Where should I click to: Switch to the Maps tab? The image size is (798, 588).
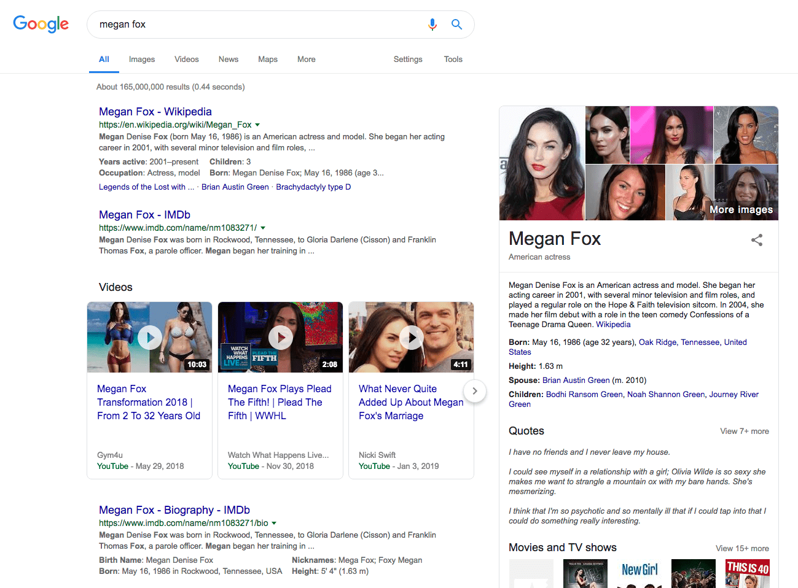(x=268, y=60)
